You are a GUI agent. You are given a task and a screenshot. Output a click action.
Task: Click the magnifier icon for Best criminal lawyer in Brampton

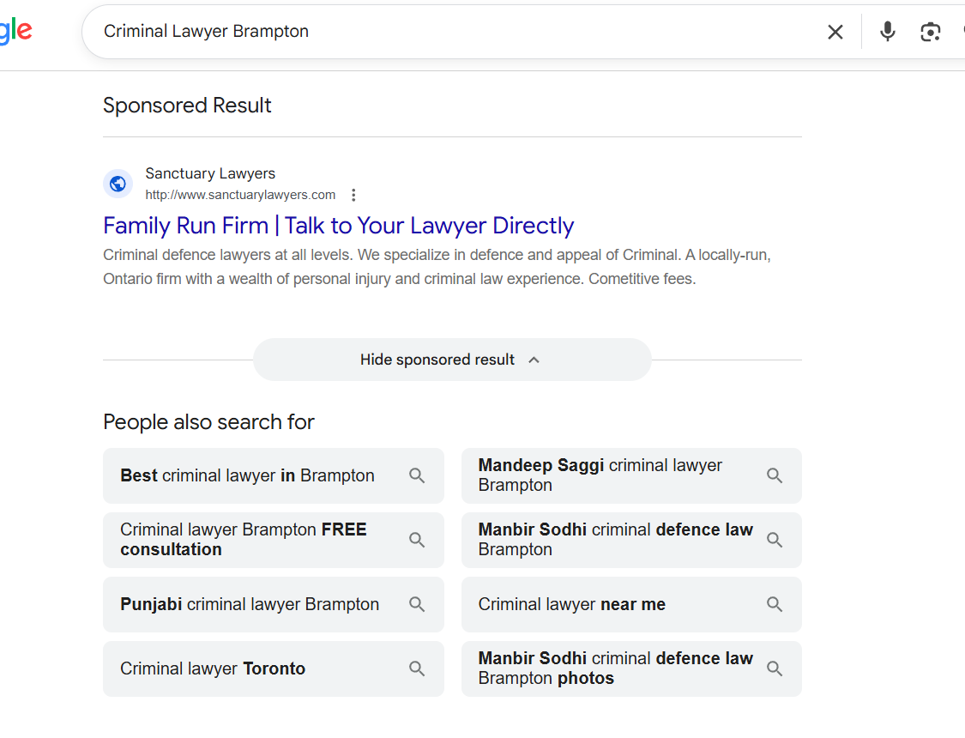coord(417,475)
